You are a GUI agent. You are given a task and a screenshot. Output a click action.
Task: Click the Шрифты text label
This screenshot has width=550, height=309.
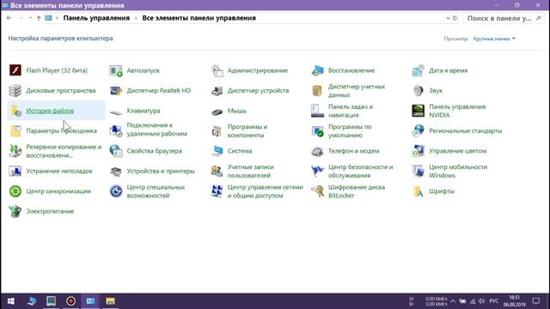click(441, 191)
